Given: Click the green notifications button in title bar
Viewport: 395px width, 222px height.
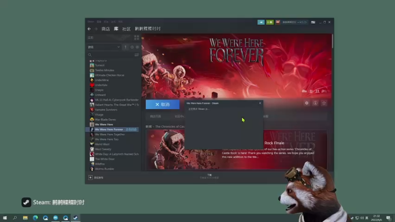Looking at the screenshot, I should point(270,22).
